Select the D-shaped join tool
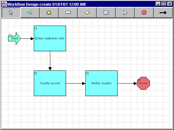 point(106,12)
